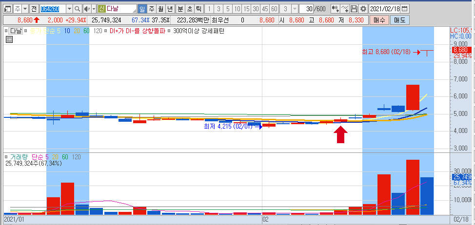The height and width of the screenshot is (225, 475).
Task: Select interval 15 button
Action: 247,9
